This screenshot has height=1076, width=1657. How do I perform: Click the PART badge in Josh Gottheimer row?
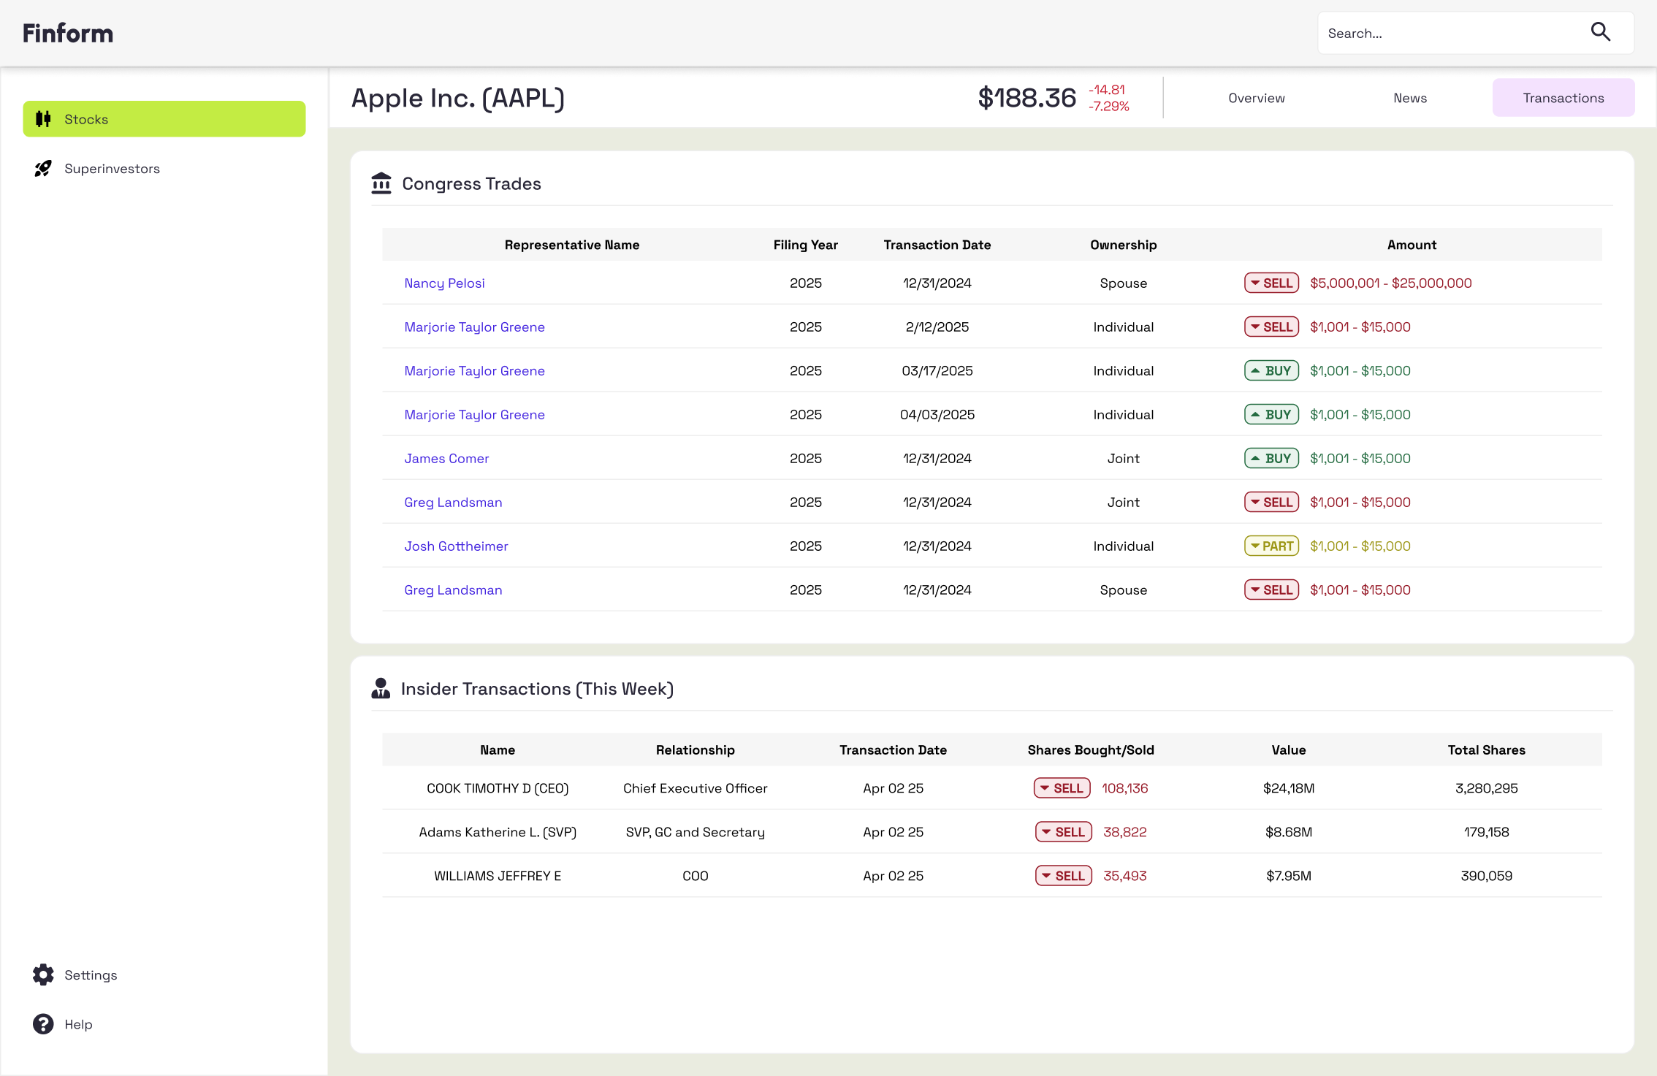(x=1271, y=546)
